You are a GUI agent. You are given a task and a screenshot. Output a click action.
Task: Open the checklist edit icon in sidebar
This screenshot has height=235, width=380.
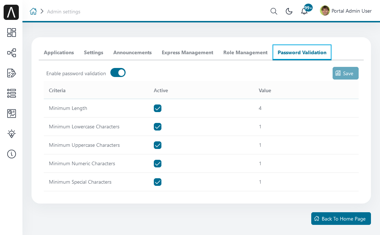point(11,73)
